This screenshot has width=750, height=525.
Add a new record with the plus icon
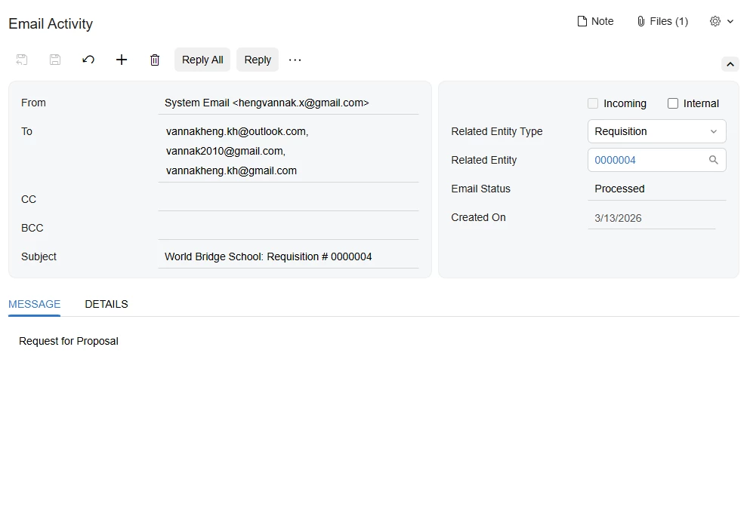(x=122, y=60)
